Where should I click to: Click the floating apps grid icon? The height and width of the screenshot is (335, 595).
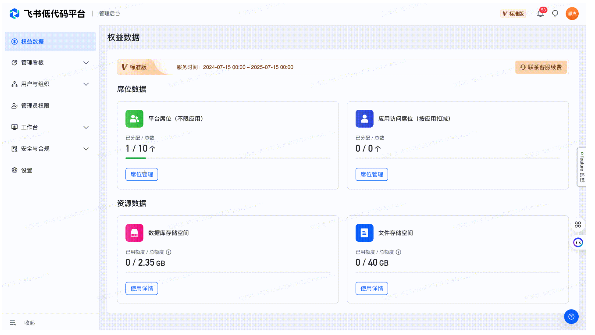pos(578,225)
